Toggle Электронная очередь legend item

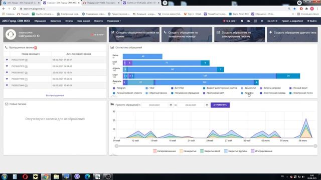273,93
